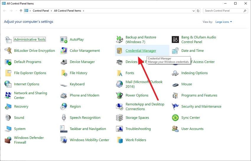
Task: Click the Mail (Microsoft Outlook 2016) icon
Action: (119, 84)
